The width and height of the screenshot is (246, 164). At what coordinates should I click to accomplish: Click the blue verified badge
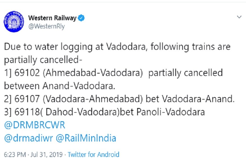coord(81,18)
